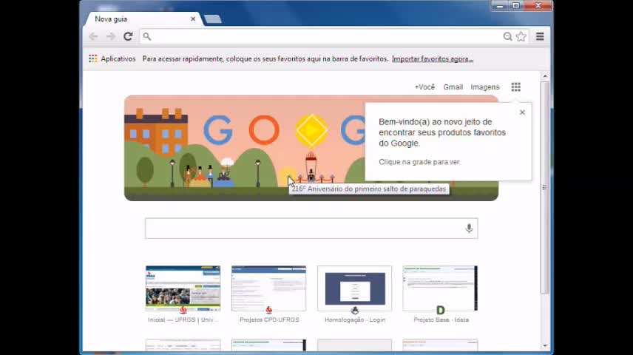
Task: Open the +Você link
Action: pos(424,87)
